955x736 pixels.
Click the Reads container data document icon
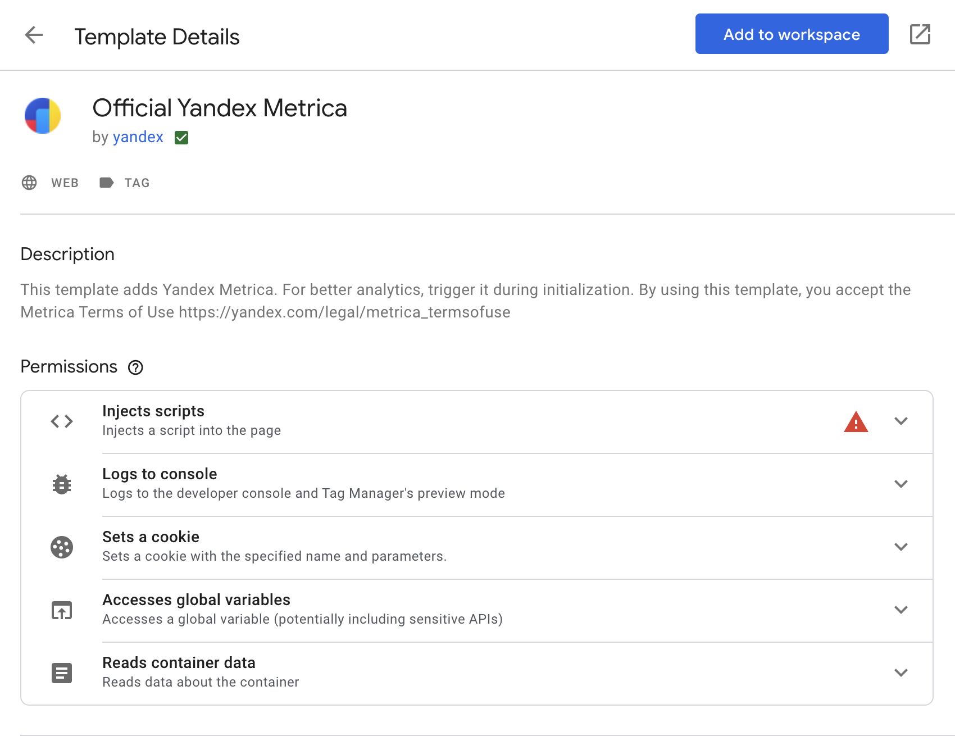[x=62, y=673]
